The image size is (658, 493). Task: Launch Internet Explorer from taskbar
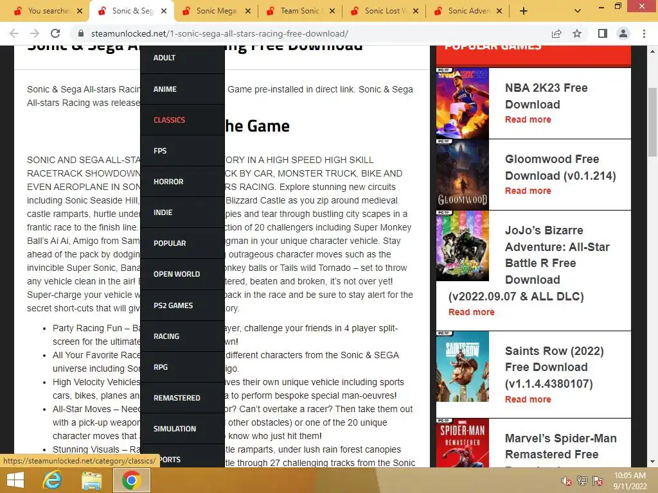point(53,480)
